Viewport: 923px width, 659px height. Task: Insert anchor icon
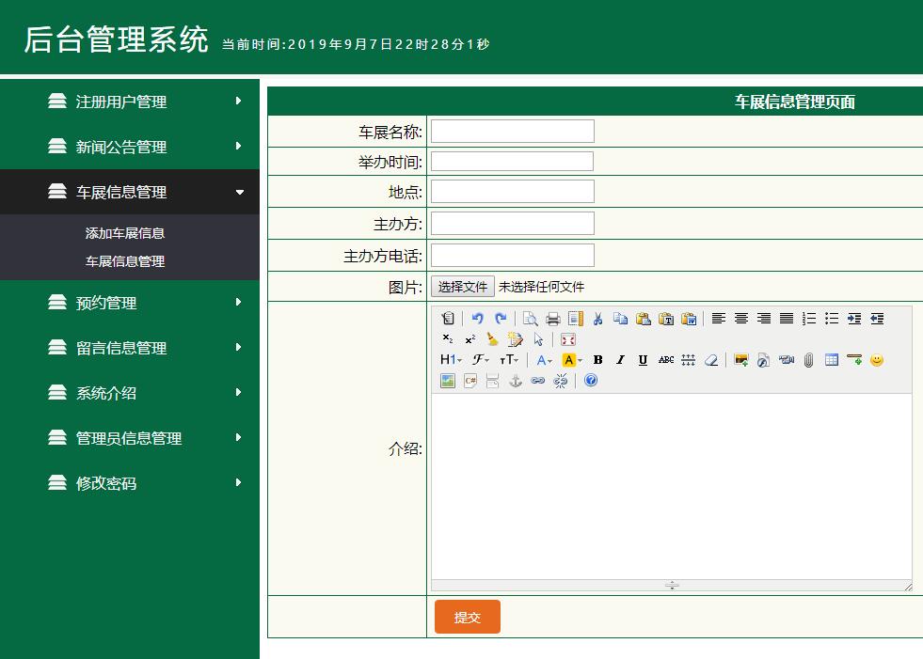516,381
